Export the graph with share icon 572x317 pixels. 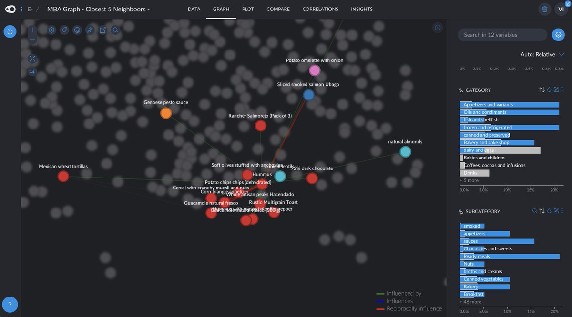(x=102, y=30)
